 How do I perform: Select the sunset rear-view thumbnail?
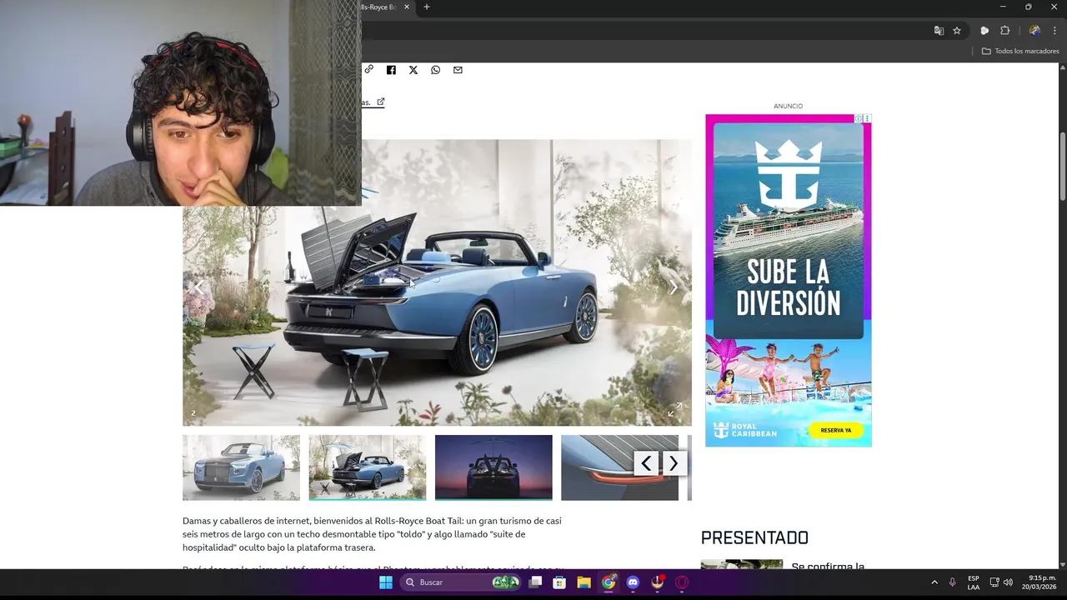click(x=493, y=467)
